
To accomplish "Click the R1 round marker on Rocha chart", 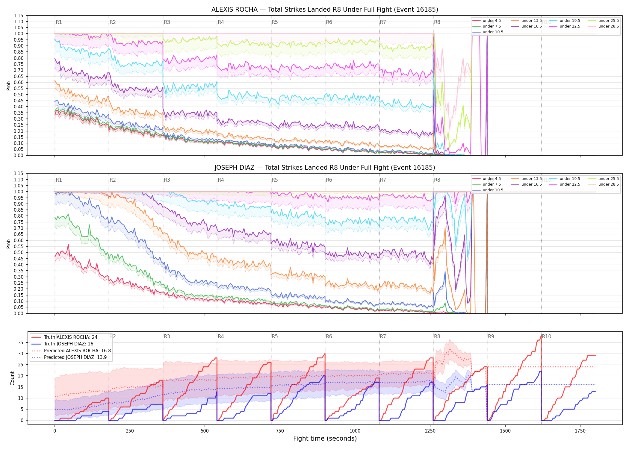I will click(59, 22).
